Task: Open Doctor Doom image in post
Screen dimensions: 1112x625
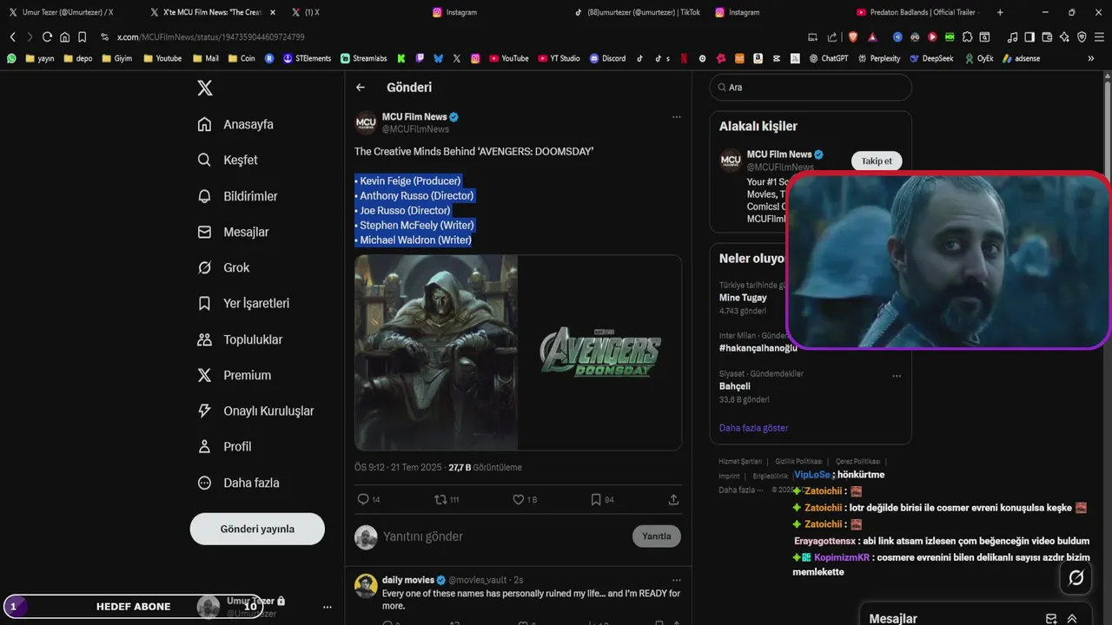Action: click(x=436, y=352)
